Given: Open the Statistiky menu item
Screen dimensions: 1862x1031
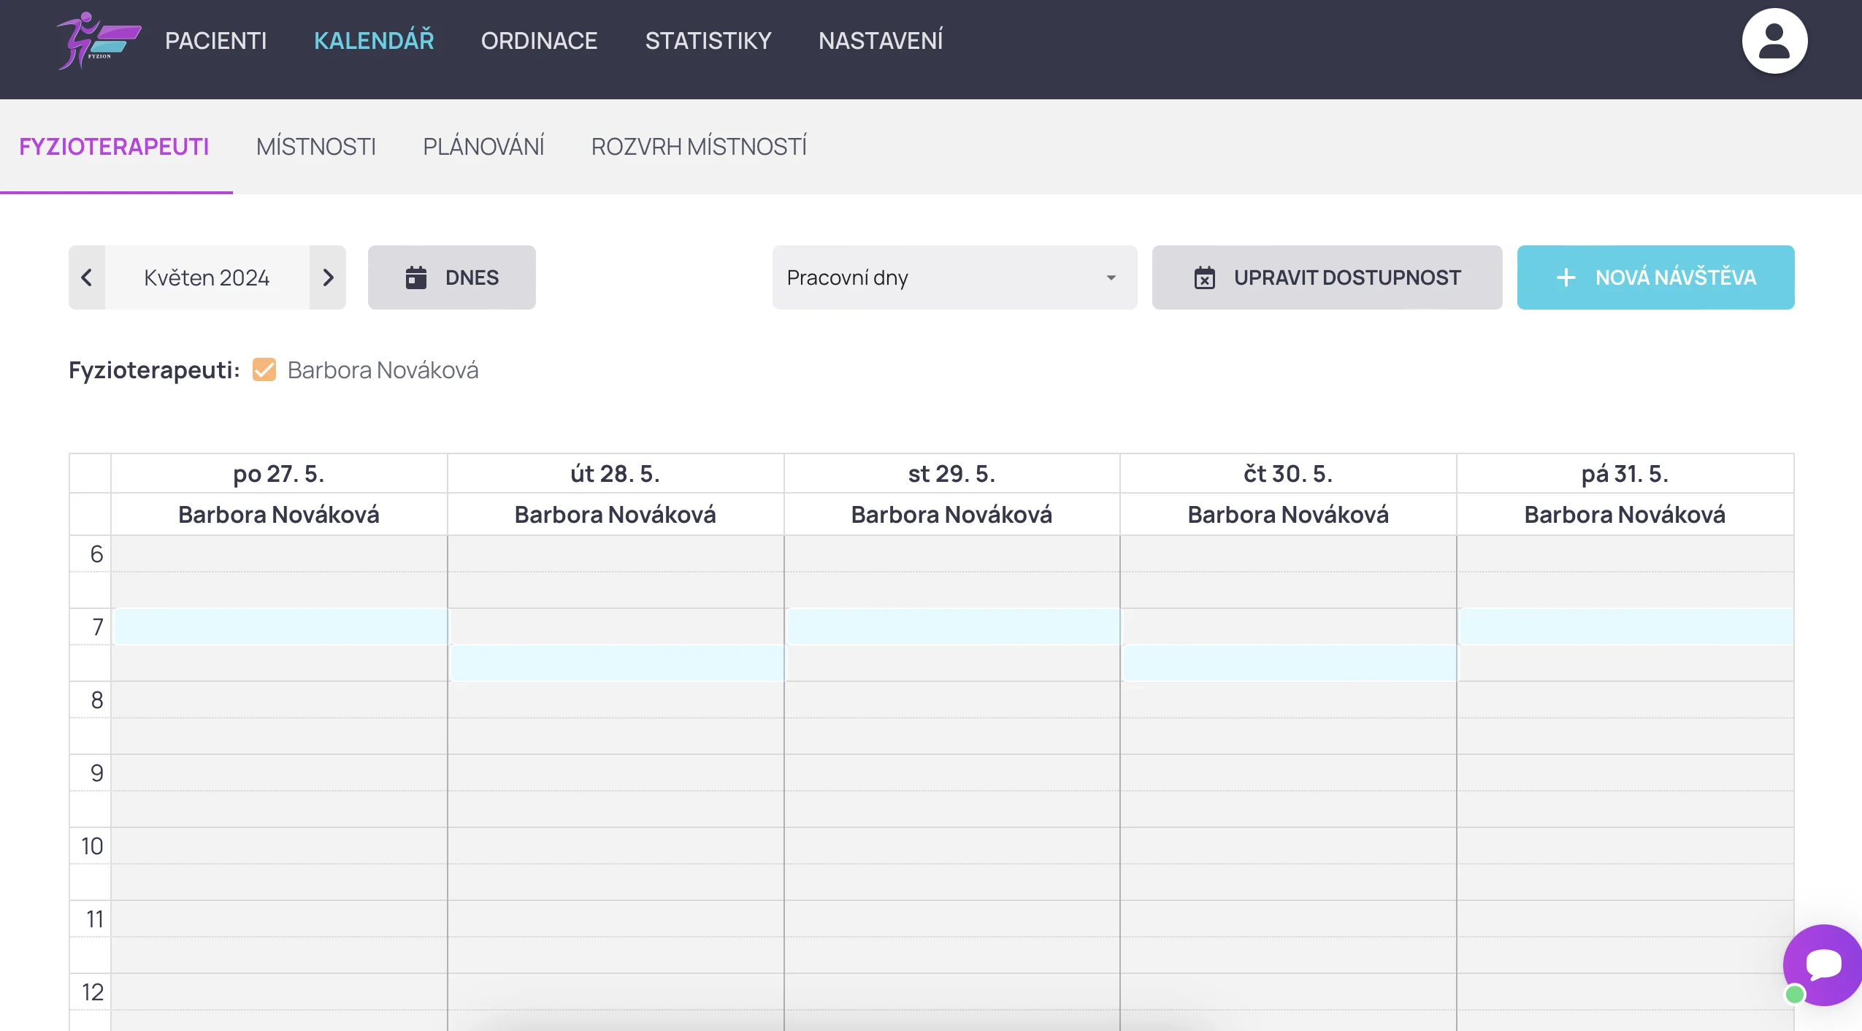Looking at the screenshot, I should tap(708, 41).
